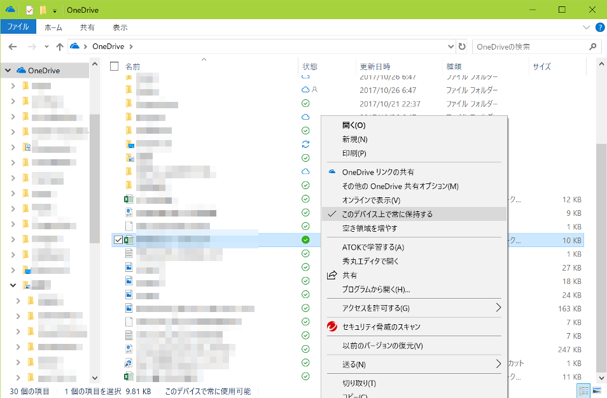Sort by the 種類 column header
The image size is (607, 398).
pos(454,67)
